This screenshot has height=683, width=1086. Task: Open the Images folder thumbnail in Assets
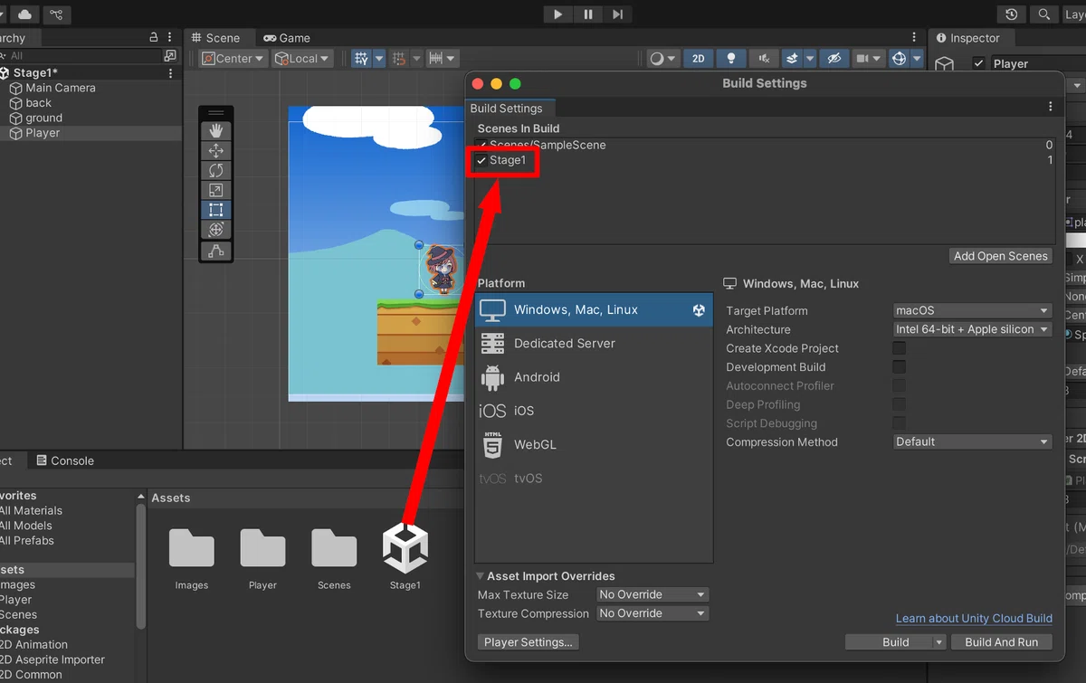click(192, 548)
